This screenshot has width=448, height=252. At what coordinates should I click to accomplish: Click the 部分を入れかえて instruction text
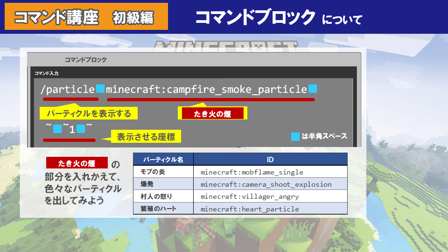coord(83,177)
